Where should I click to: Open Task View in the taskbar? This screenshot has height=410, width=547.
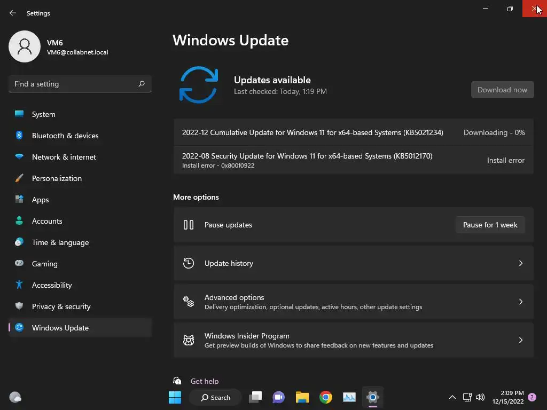click(x=255, y=397)
